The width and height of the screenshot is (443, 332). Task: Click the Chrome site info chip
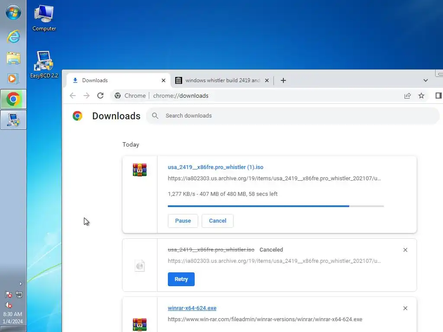[x=130, y=96]
